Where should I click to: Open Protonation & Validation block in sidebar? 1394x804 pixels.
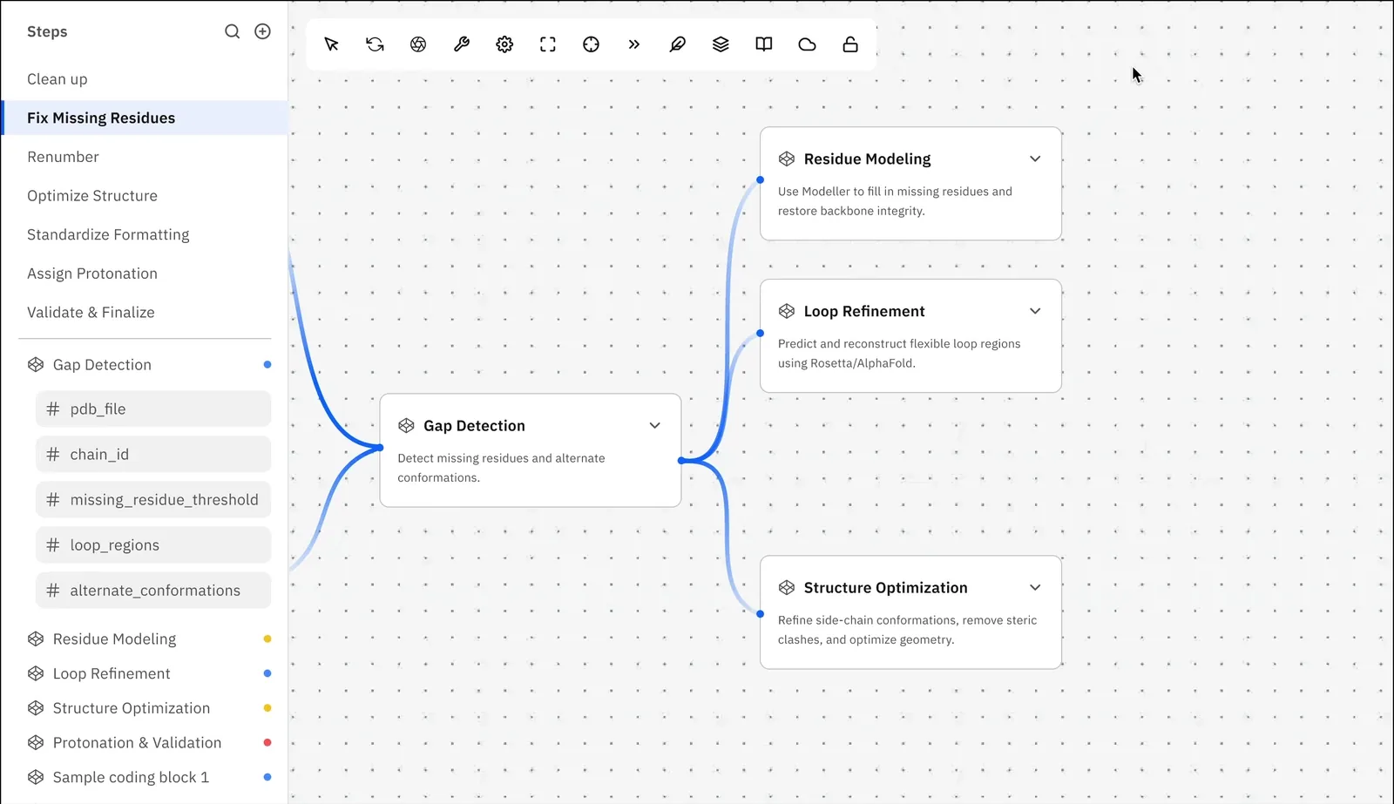coord(148,743)
